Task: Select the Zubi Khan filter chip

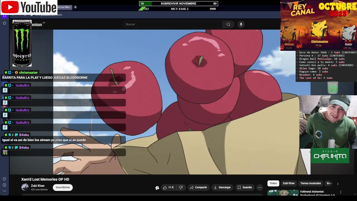Action: (289, 183)
